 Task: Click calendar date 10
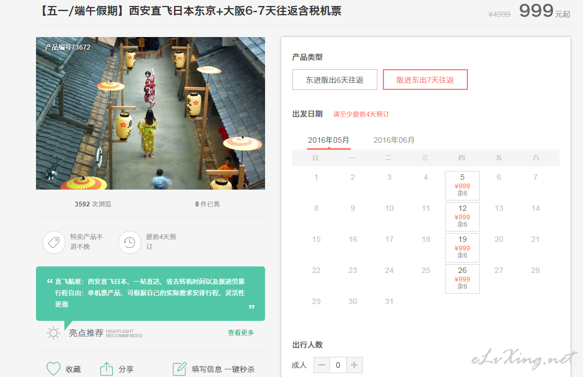[389, 208]
